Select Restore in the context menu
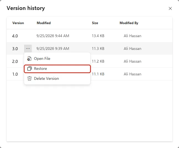Screen dimensions: 179x148 tap(57, 69)
